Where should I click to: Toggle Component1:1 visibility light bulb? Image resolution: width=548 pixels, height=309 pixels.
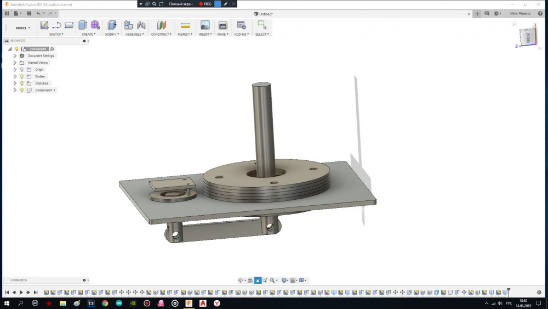click(x=22, y=90)
